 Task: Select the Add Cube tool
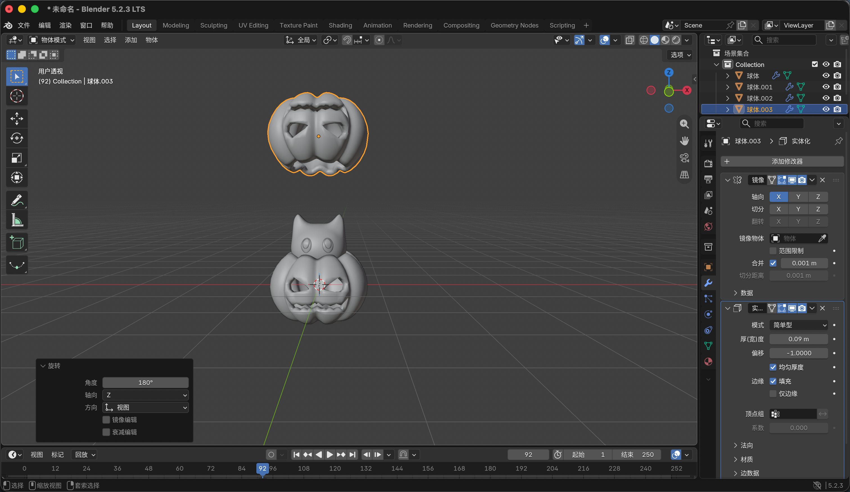17,243
